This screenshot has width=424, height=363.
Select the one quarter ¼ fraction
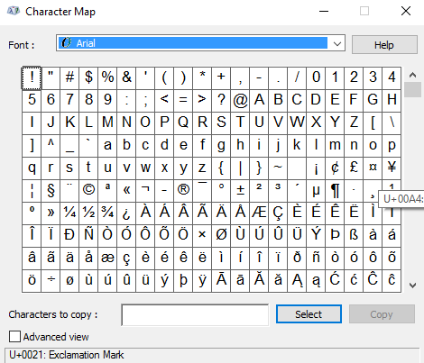69,213
